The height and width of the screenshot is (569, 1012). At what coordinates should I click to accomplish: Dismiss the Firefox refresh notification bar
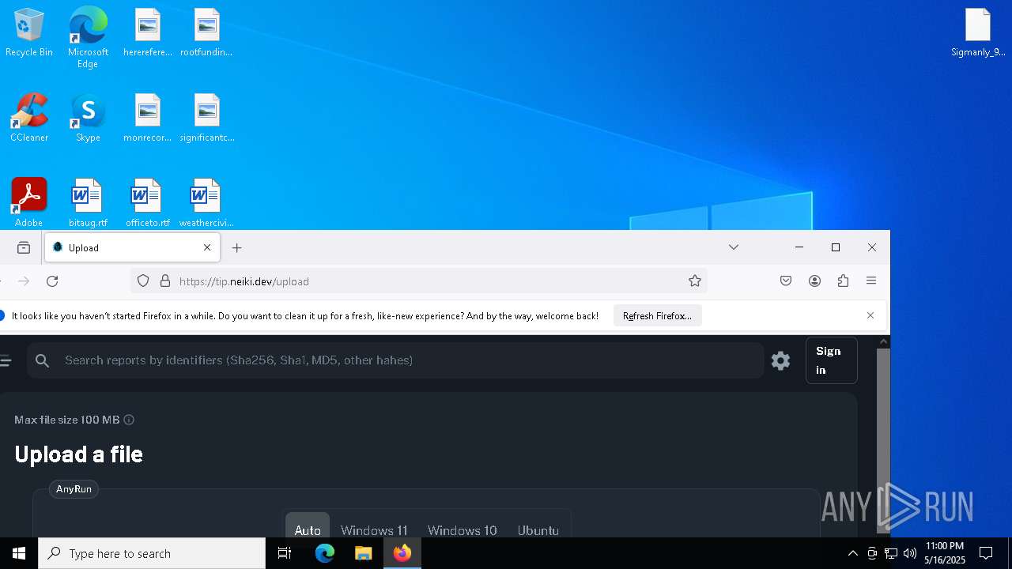870,316
